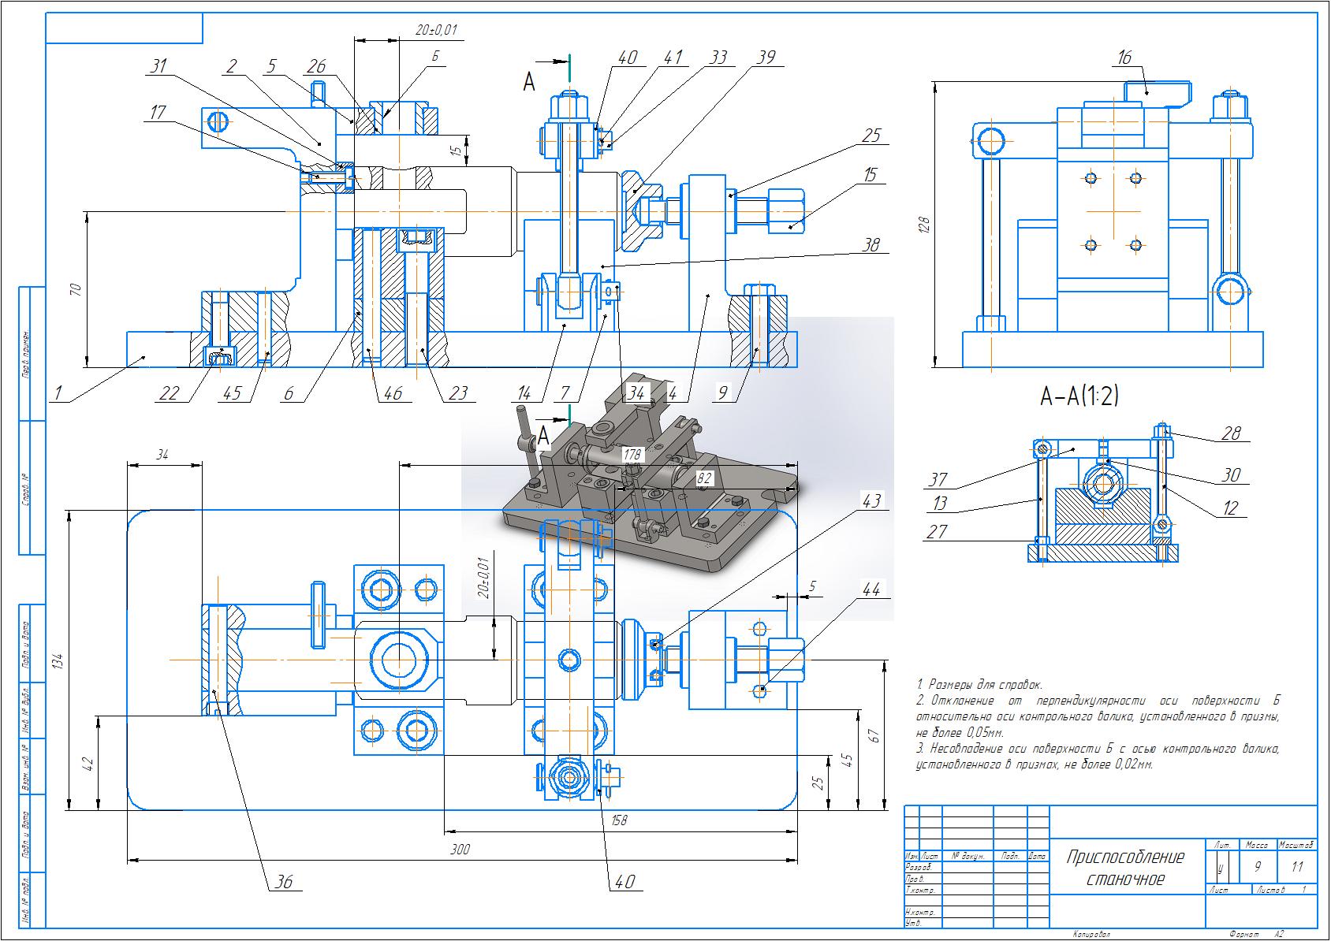Screen dimensions: 1331x941
Task: Select the 'Дата' column header
Action: 1037,855
